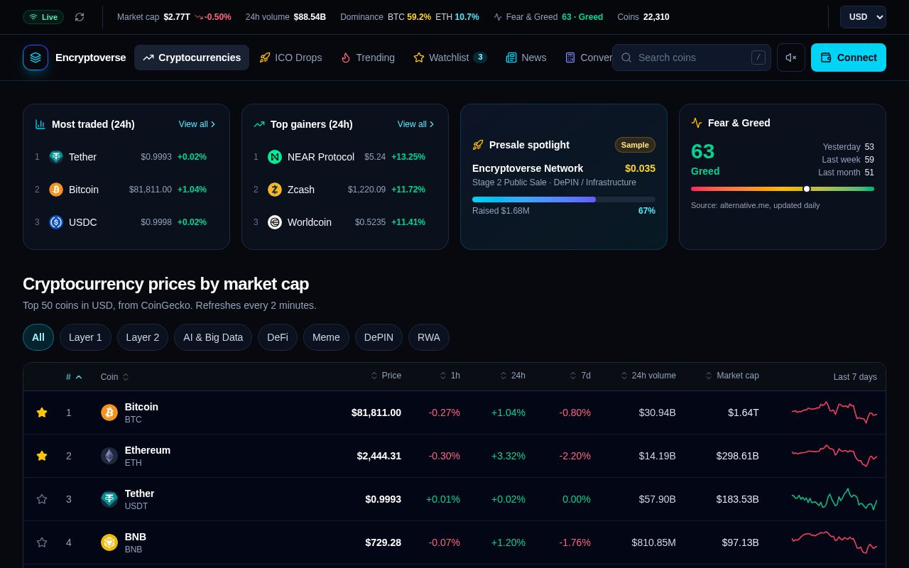Click View all in Most traded
The height and width of the screenshot is (568, 909).
[x=197, y=124]
